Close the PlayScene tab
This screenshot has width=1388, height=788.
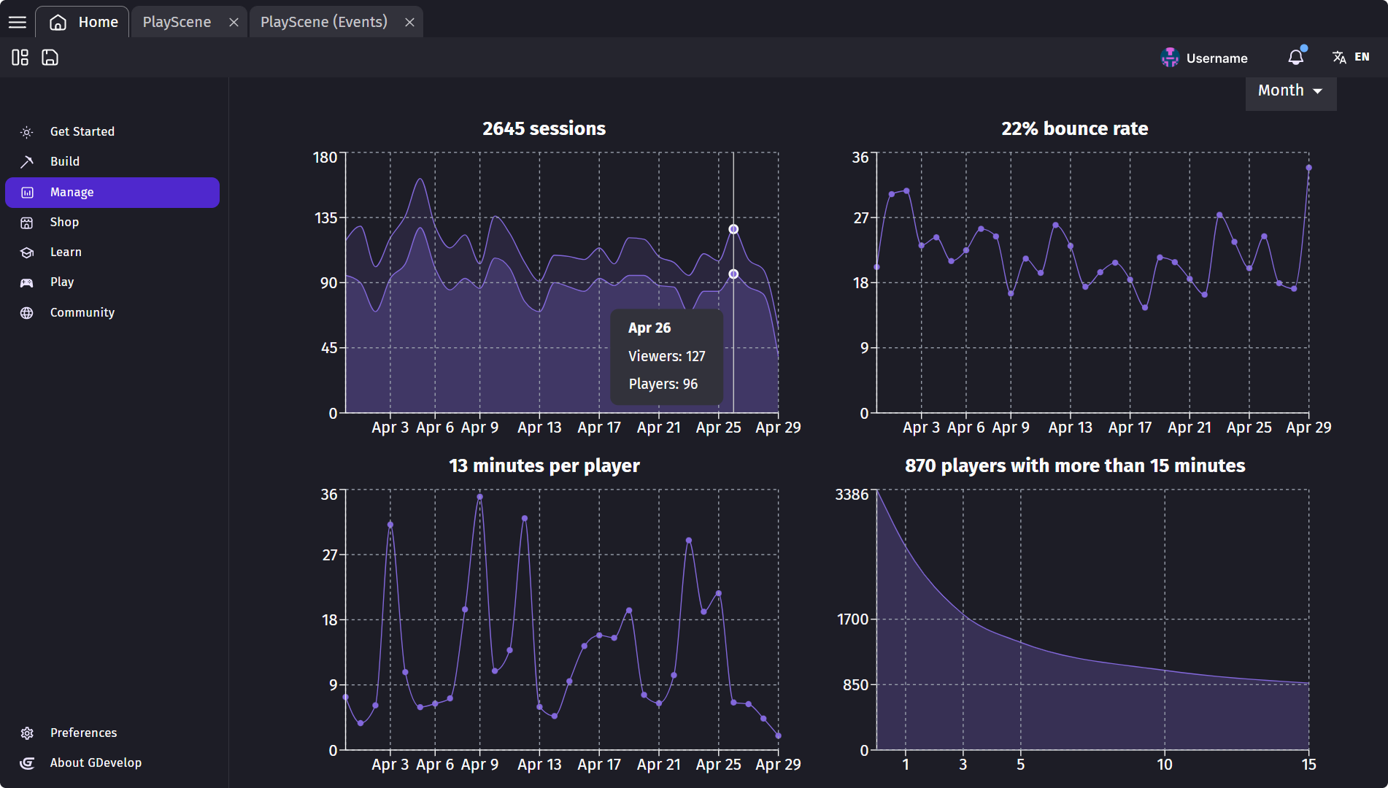point(234,22)
